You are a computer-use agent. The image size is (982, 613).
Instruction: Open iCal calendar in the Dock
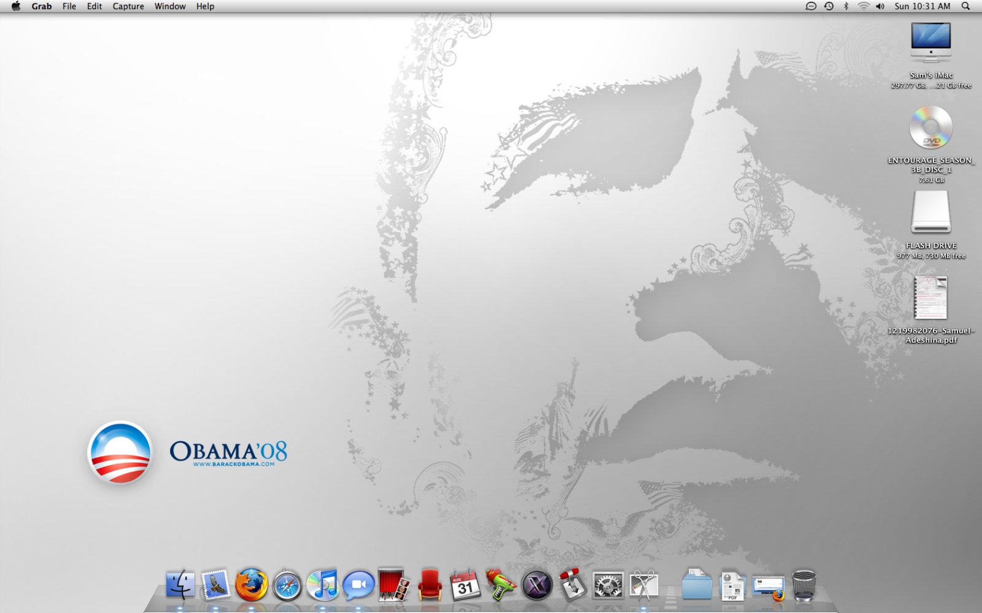coord(465,585)
